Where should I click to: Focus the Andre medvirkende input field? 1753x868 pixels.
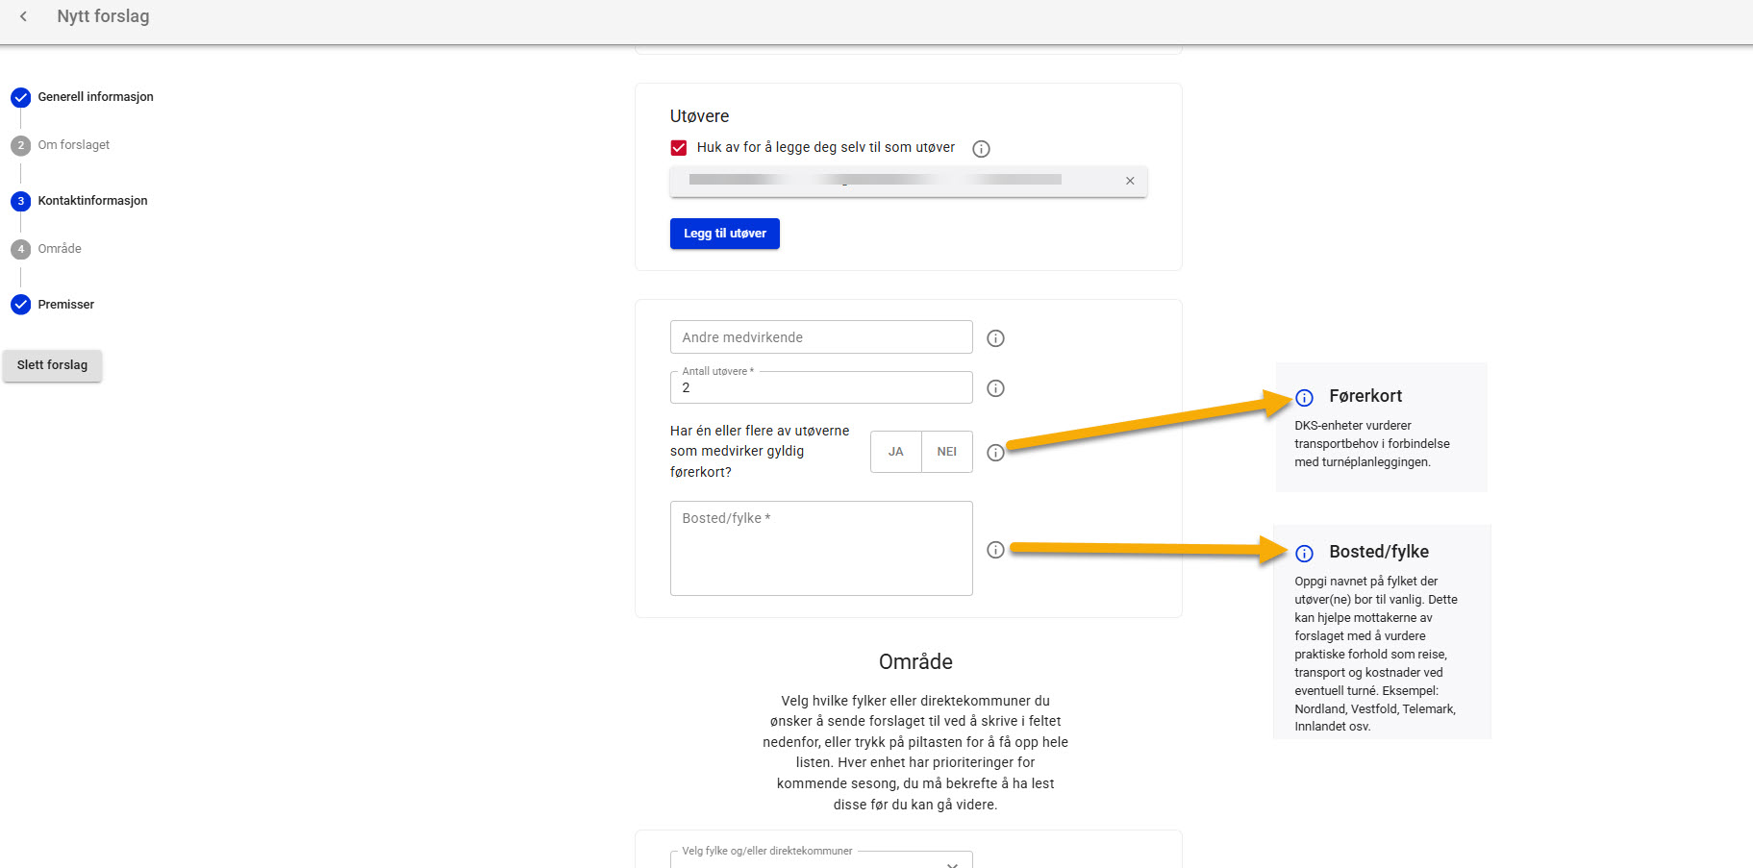(x=820, y=337)
